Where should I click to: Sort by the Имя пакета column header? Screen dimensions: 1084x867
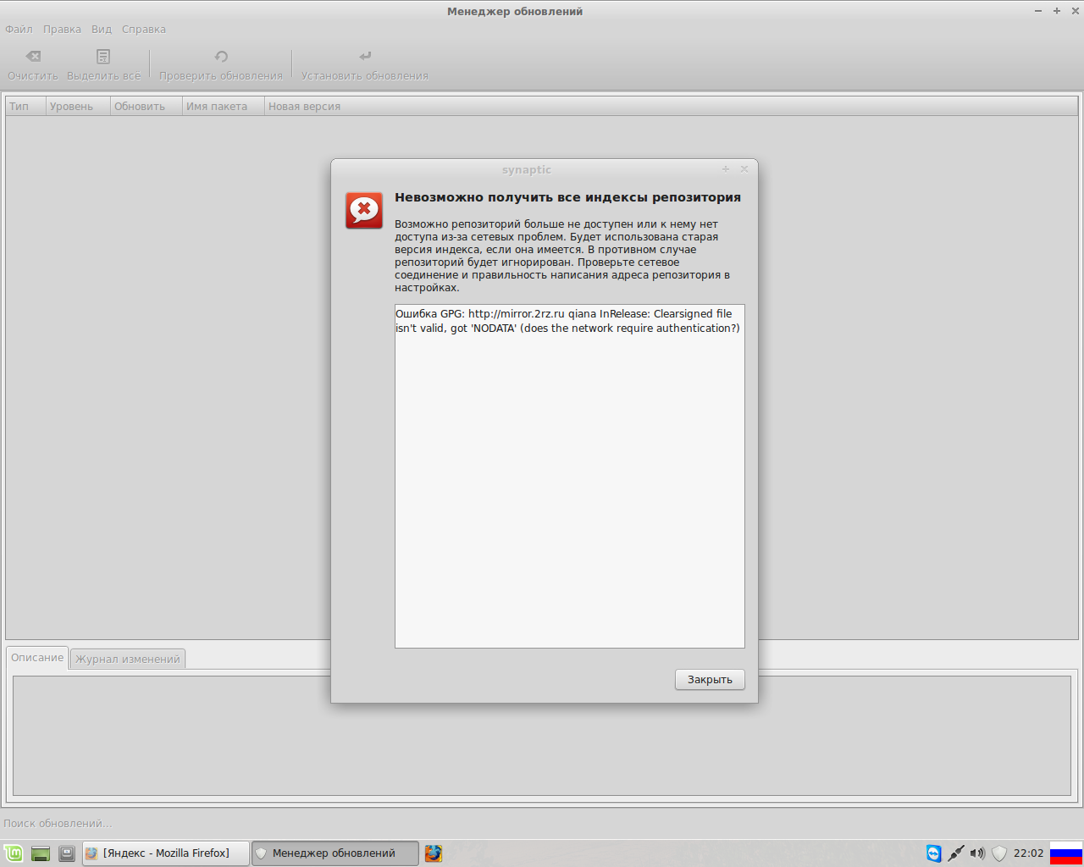click(217, 107)
